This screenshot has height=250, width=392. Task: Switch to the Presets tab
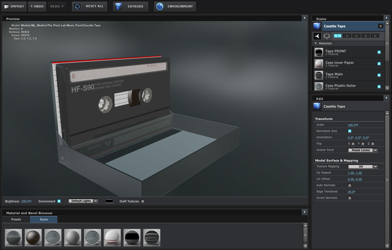16,219
